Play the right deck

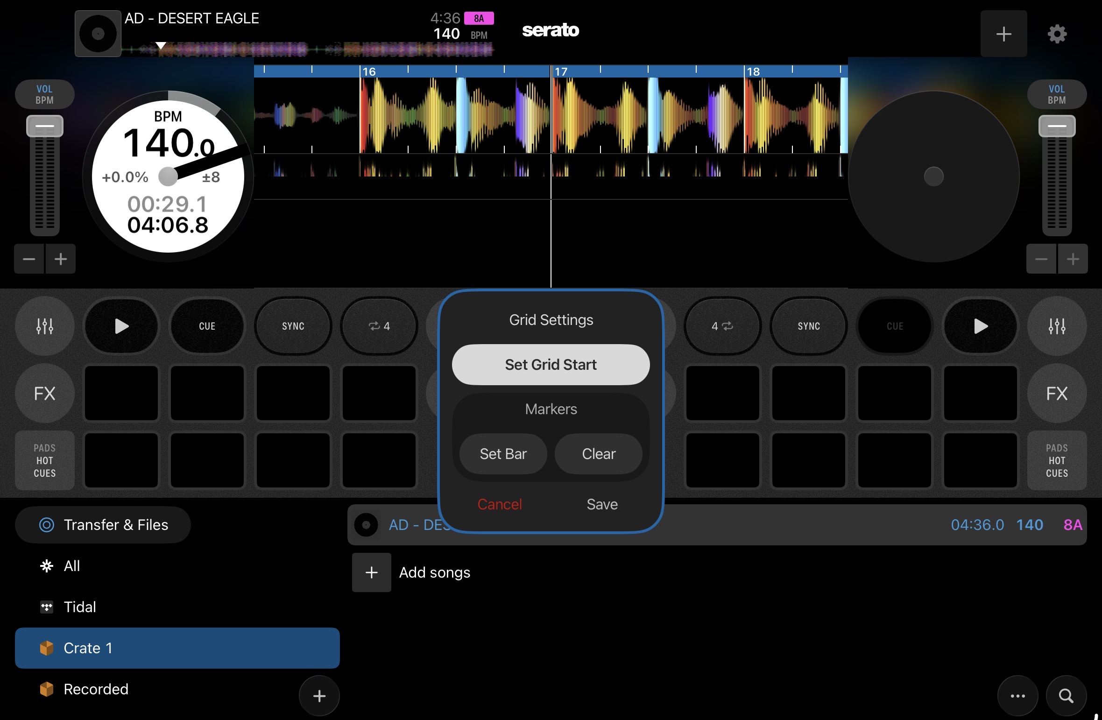981,326
